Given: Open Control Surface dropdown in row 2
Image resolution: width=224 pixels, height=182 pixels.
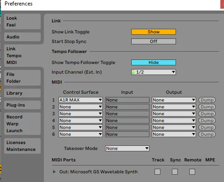Looking at the screenshot, I should (x=80, y=107).
